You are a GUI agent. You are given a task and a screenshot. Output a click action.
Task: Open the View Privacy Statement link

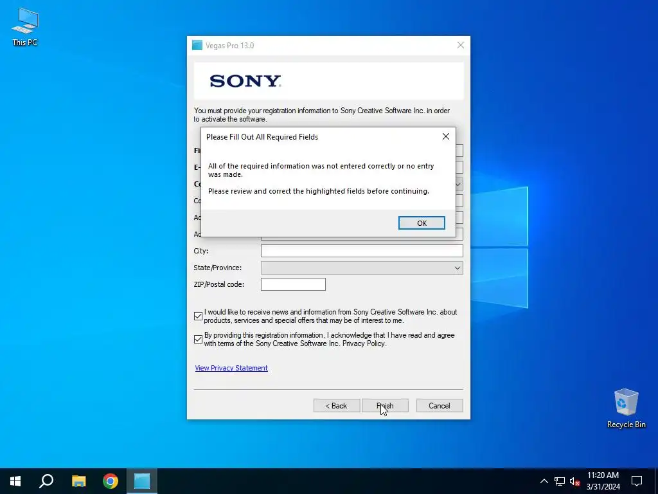[231, 368]
